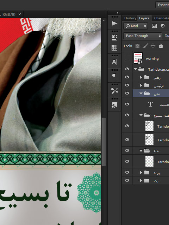The height and width of the screenshot is (225, 169).
Task: Select the خط group's layer thumbnail
Action: tap(149, 161)
